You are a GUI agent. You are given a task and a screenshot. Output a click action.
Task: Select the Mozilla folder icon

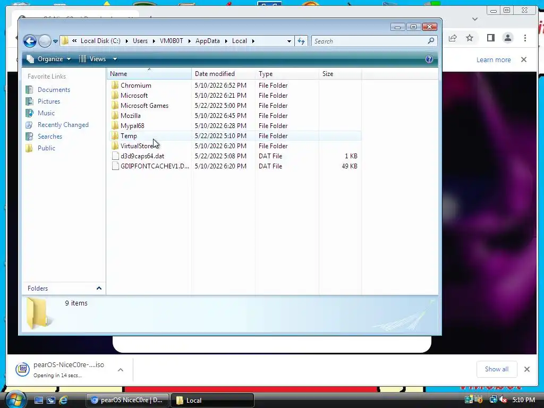coord(115,115)
